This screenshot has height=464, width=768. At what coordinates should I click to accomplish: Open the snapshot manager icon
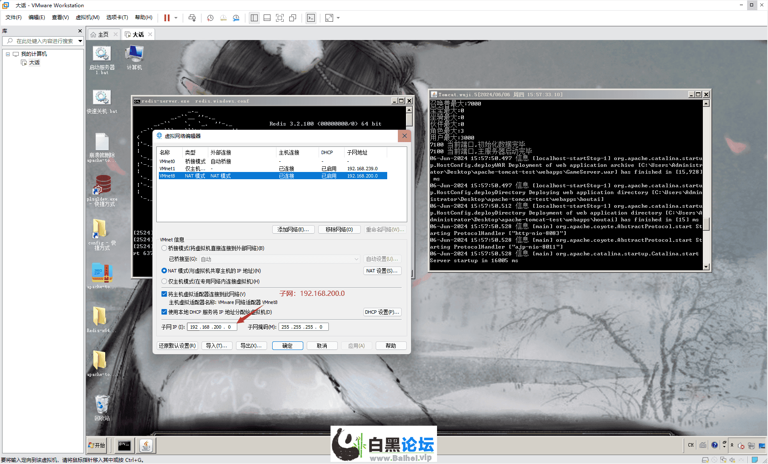tap(236, 18)
